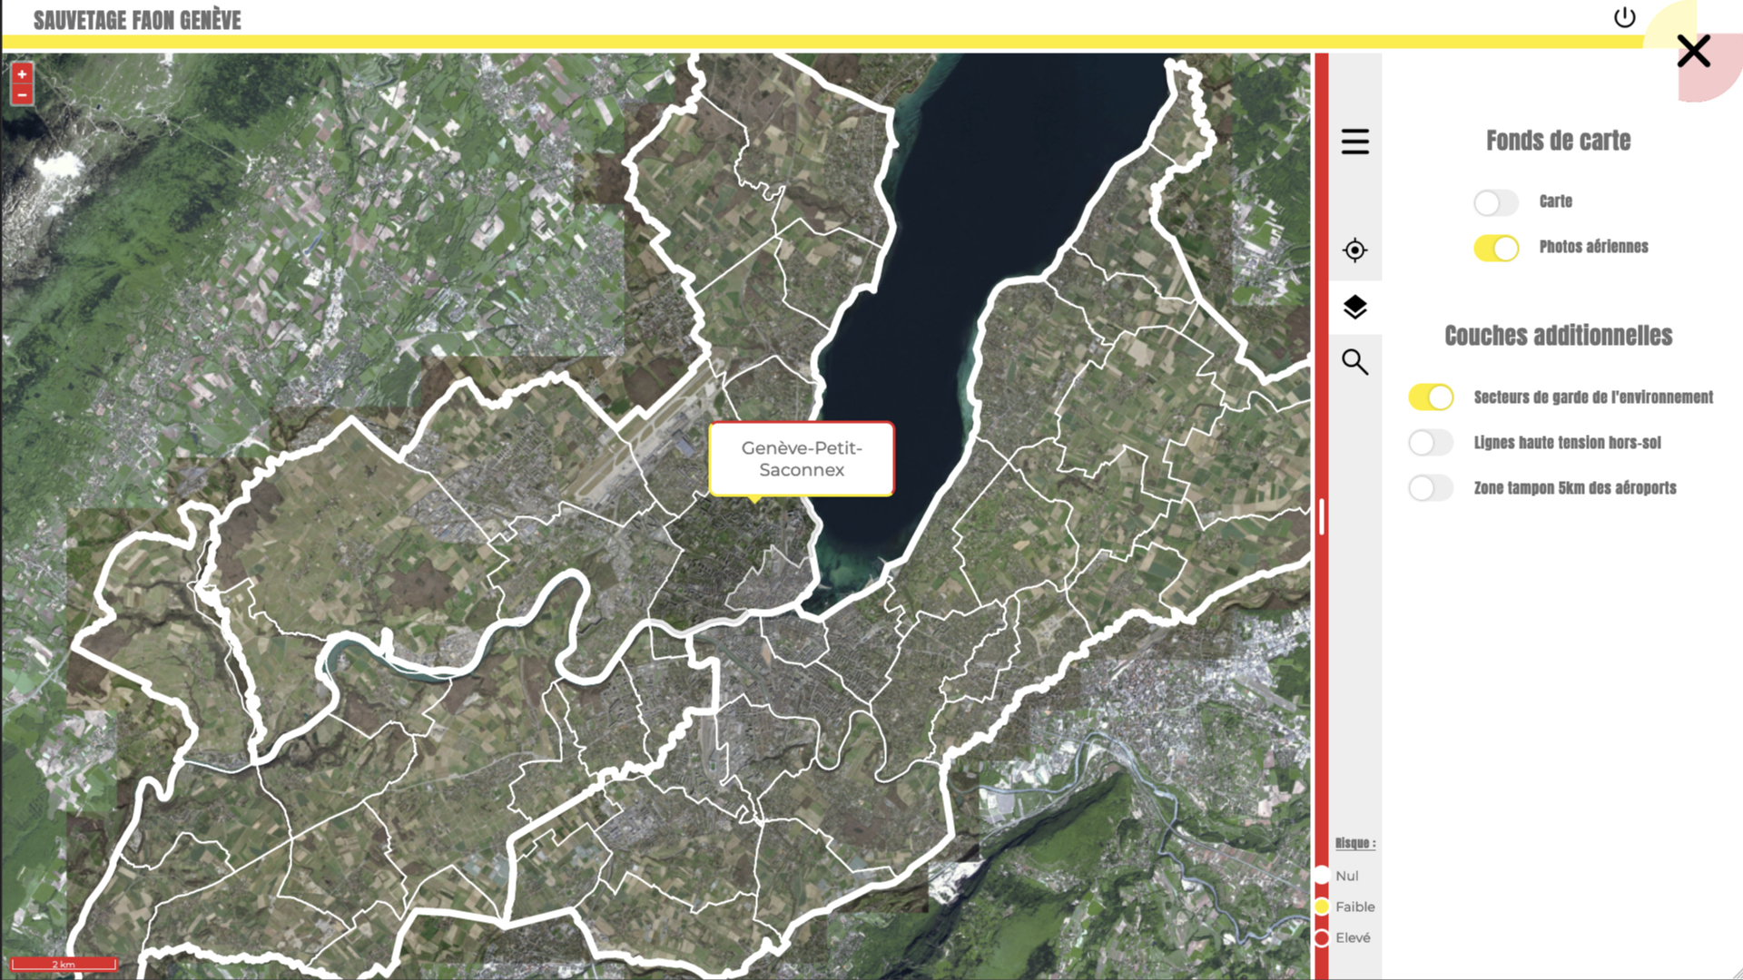The image size is (1743, 980).
Task: Disable the Photos aériennes toggle
Action: click(x=1495, y=248)
